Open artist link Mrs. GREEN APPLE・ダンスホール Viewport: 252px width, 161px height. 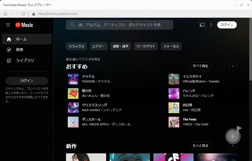click(106, 124)
